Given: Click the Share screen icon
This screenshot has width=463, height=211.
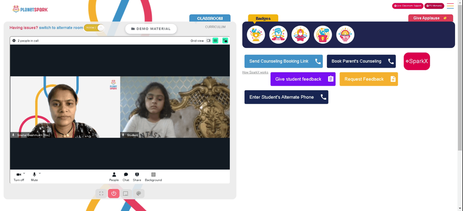Looking at the screenshot, I should (x=137, y=177).
